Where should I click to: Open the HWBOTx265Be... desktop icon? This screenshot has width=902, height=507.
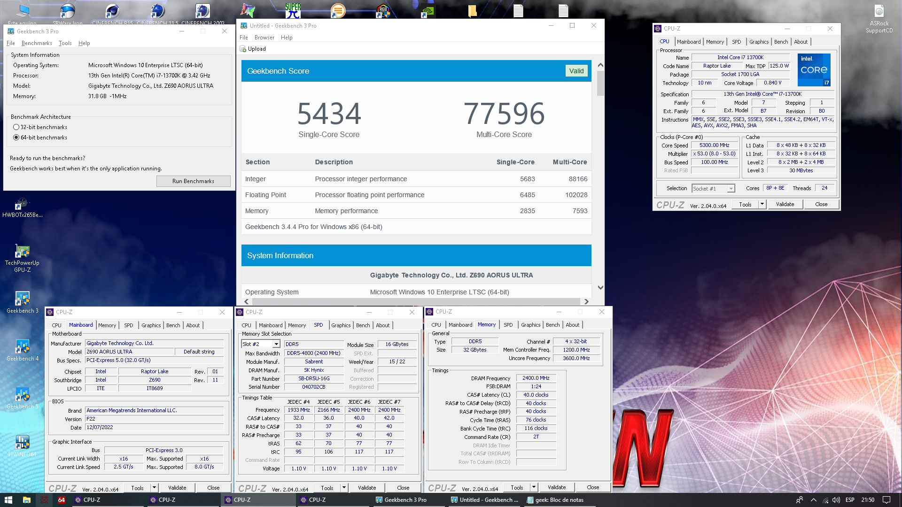22,208
